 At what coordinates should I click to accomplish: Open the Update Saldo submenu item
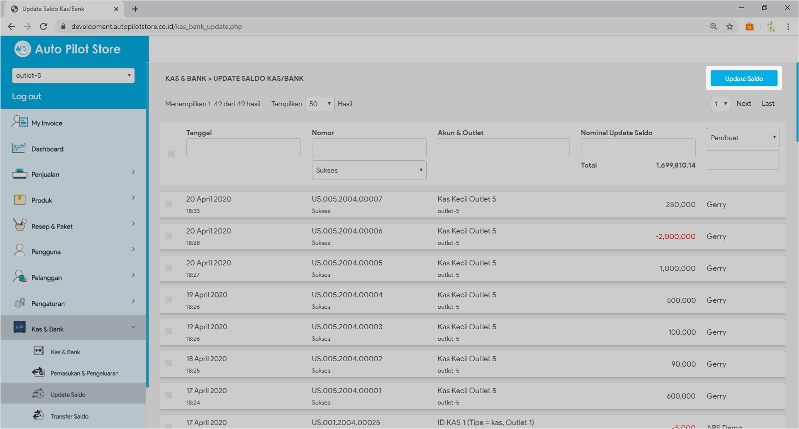pos(68,395)
